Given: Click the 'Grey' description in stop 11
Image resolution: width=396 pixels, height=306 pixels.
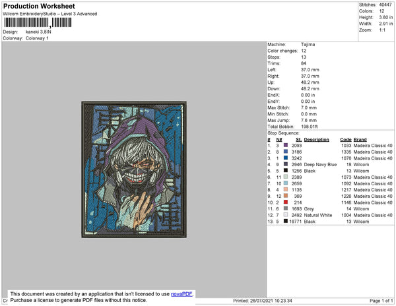Looking at the screenshot, I should 309,209.
